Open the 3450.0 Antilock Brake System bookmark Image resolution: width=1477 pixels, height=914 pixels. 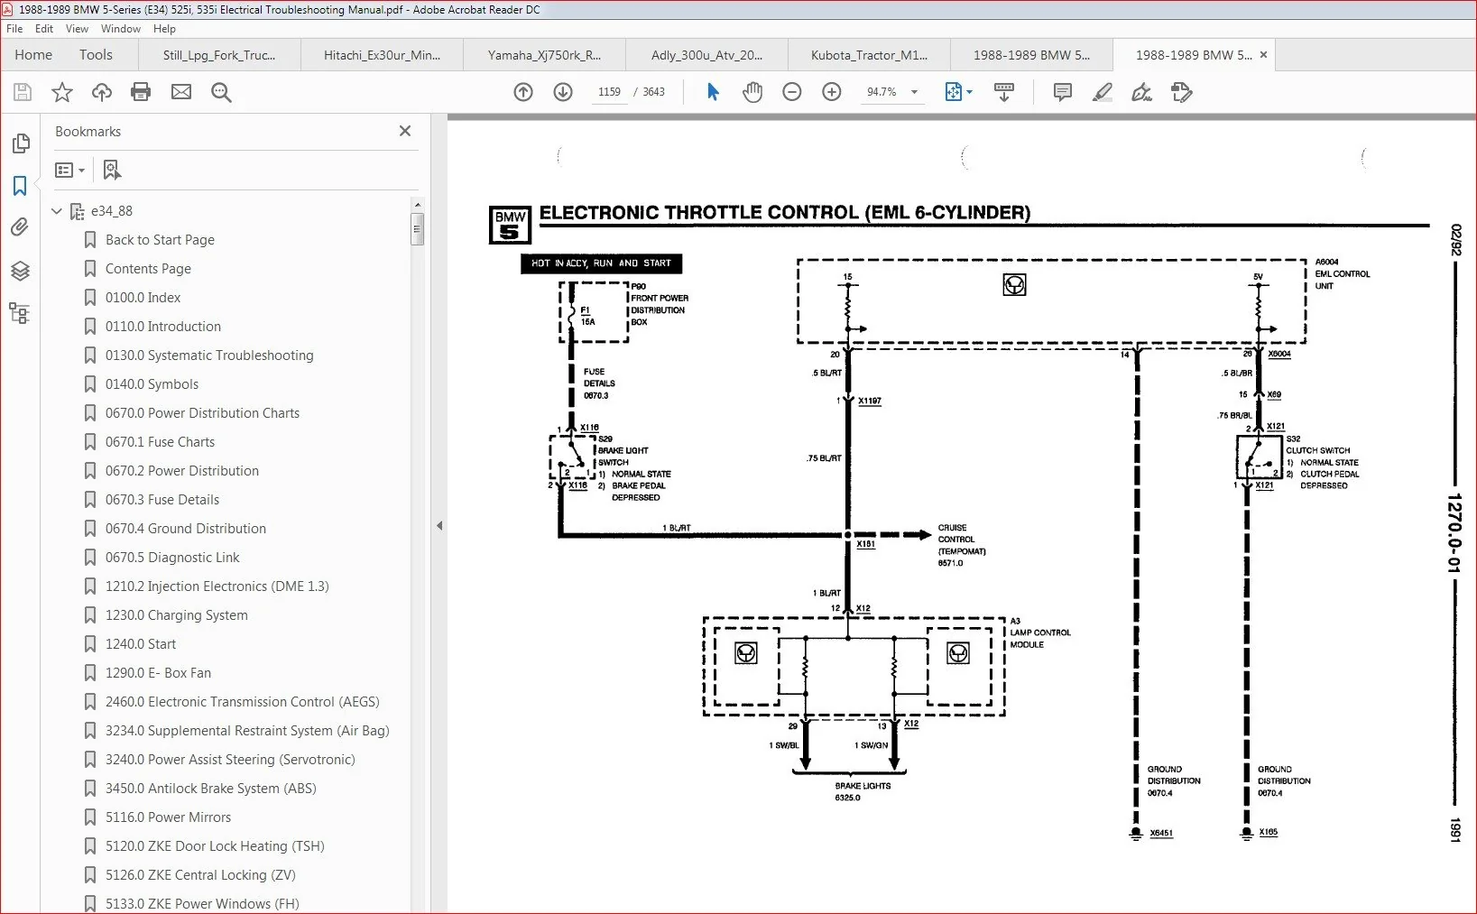point(210,789)
